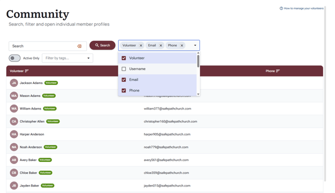The width and height of the screenshot is (335, 193).
Task: Open How to manage your volunteers link
Action: point(303,8)
